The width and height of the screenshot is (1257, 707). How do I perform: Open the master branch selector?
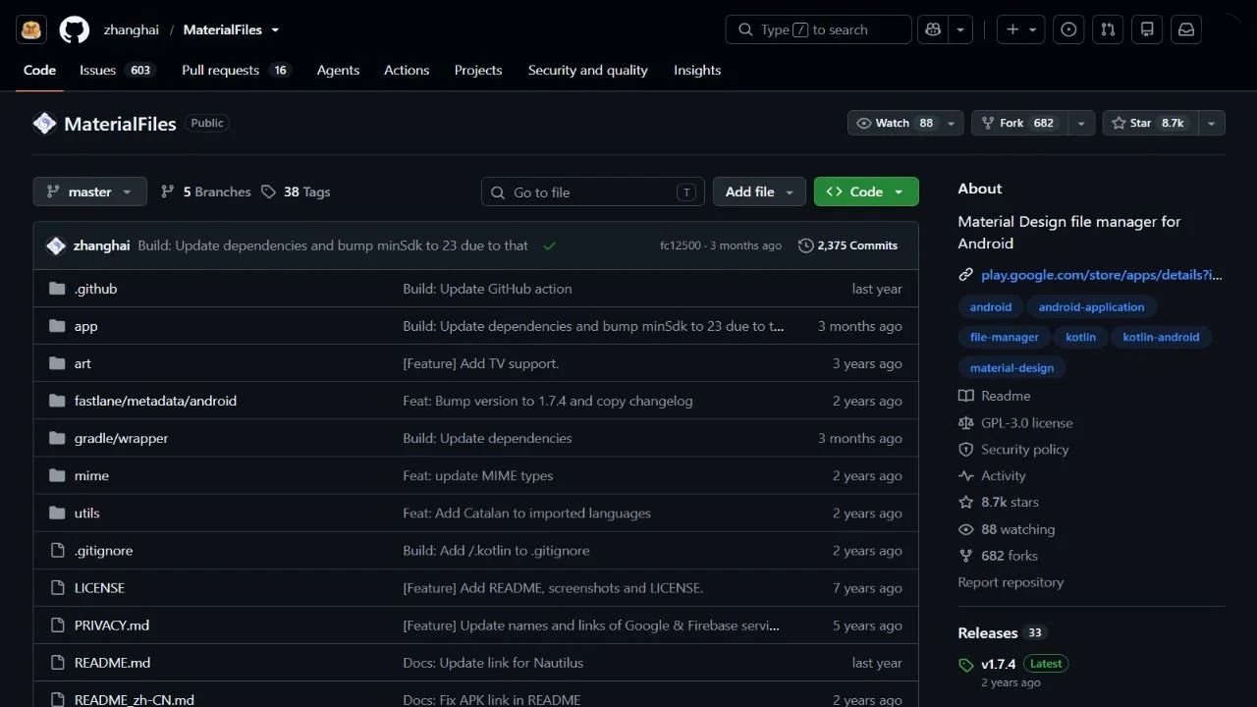point(89,191)
